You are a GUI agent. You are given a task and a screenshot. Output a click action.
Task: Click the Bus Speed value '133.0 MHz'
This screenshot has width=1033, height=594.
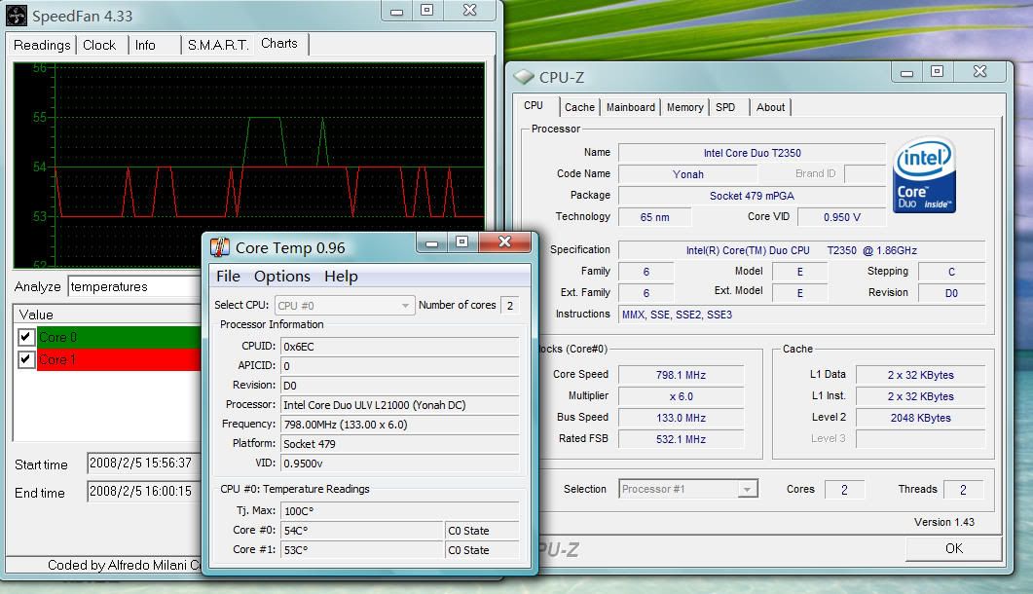681,418
